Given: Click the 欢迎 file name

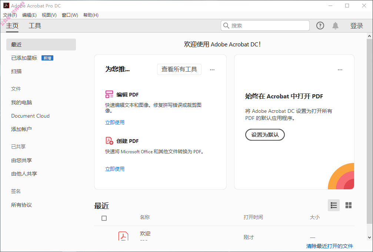Looking at the screenshot, I should pos(145,234).
